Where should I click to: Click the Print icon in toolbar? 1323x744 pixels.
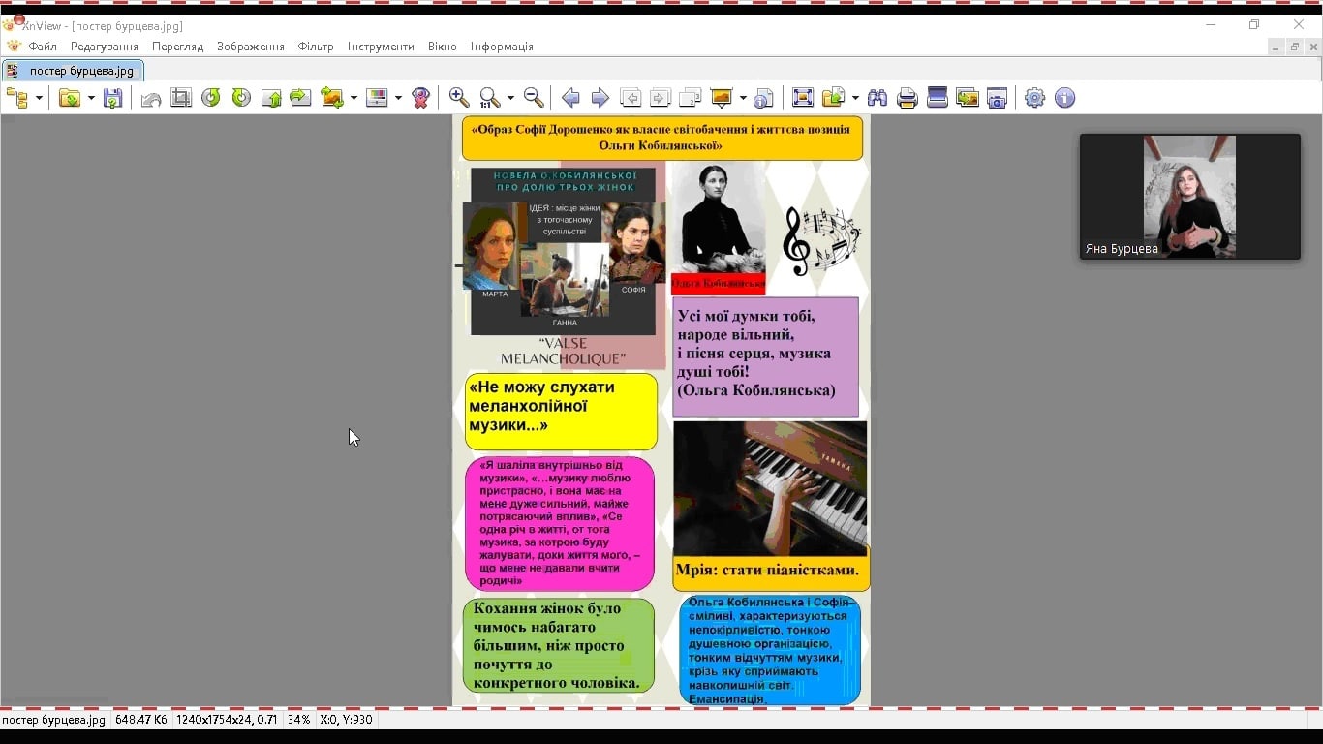[x=908, y=98]
